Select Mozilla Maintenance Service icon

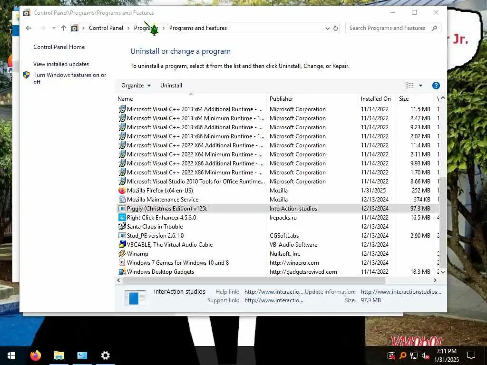point(122,200)
